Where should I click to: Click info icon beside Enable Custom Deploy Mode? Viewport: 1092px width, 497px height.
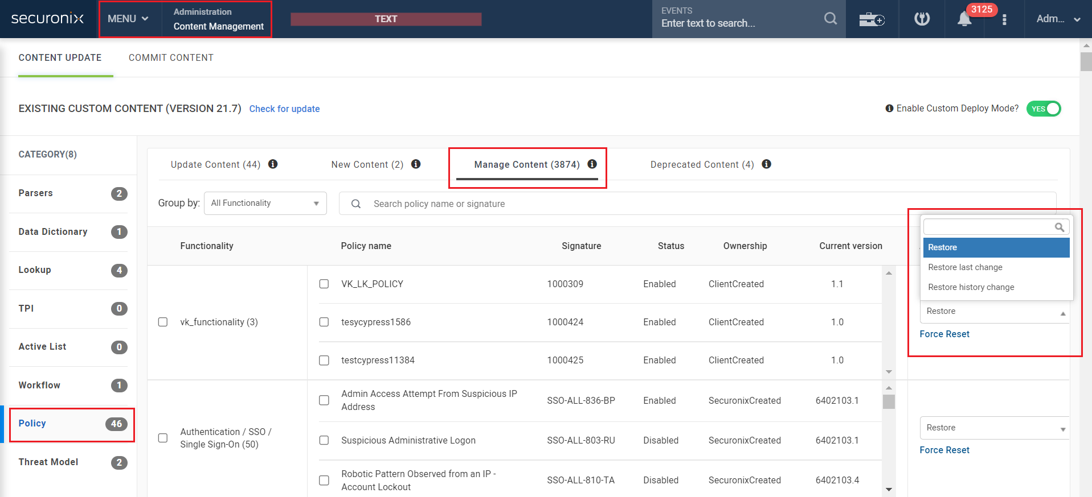pos(889,108)
